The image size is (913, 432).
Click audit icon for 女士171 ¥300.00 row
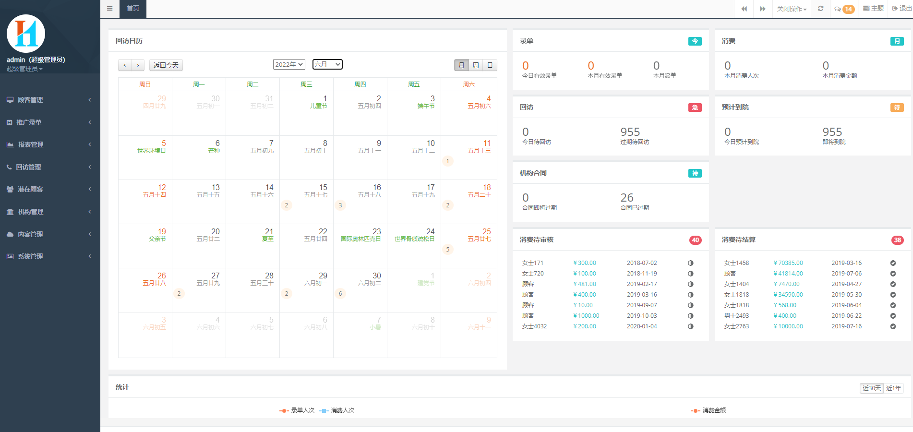[x=690, y=263]
